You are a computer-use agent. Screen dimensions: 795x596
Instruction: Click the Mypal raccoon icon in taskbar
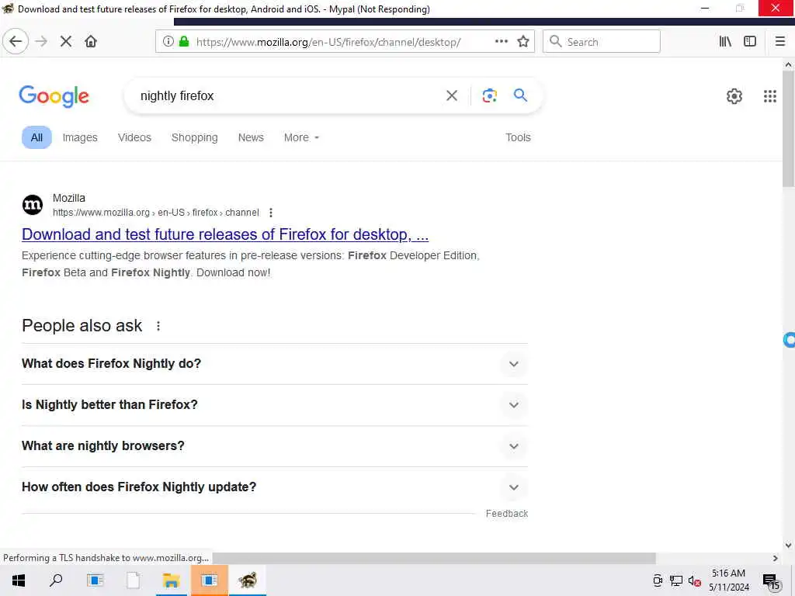click(248, 580)
